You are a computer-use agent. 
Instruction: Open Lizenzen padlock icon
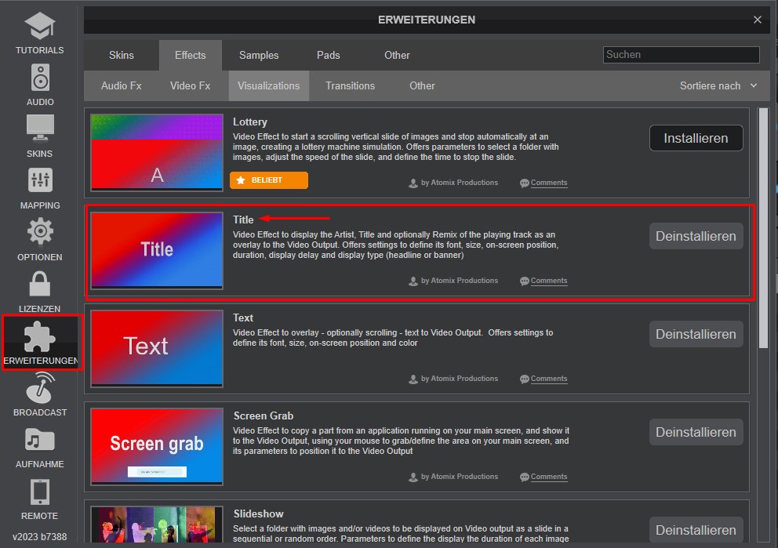tap(40, 284)
